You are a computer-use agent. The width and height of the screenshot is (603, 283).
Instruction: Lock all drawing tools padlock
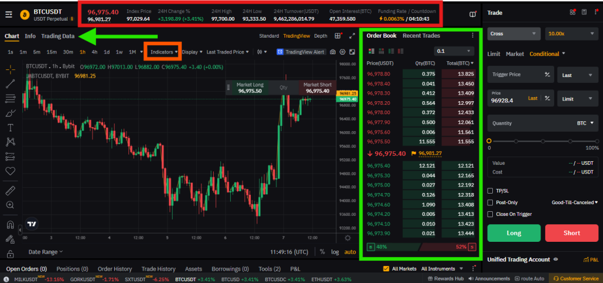tap(11, 254)
